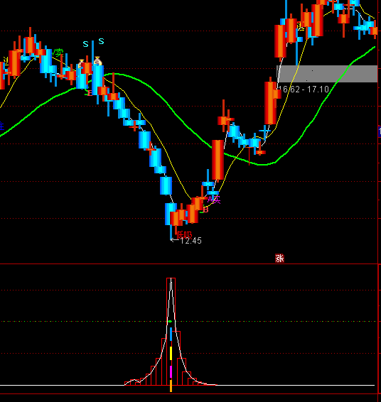This screenshot has height=402, width=381.
Task: Select the magenta 买 buy signal label
Action: point(215,200)
